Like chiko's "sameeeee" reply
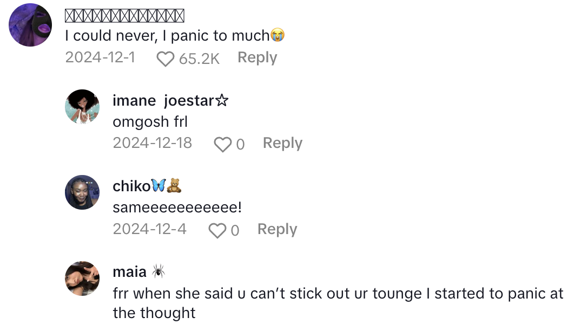The image size is (581, 324). [217, 230]
